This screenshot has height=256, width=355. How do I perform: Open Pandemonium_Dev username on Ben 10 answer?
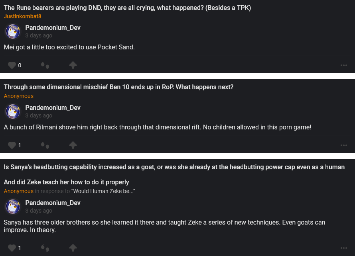click(x=53, y=107)
